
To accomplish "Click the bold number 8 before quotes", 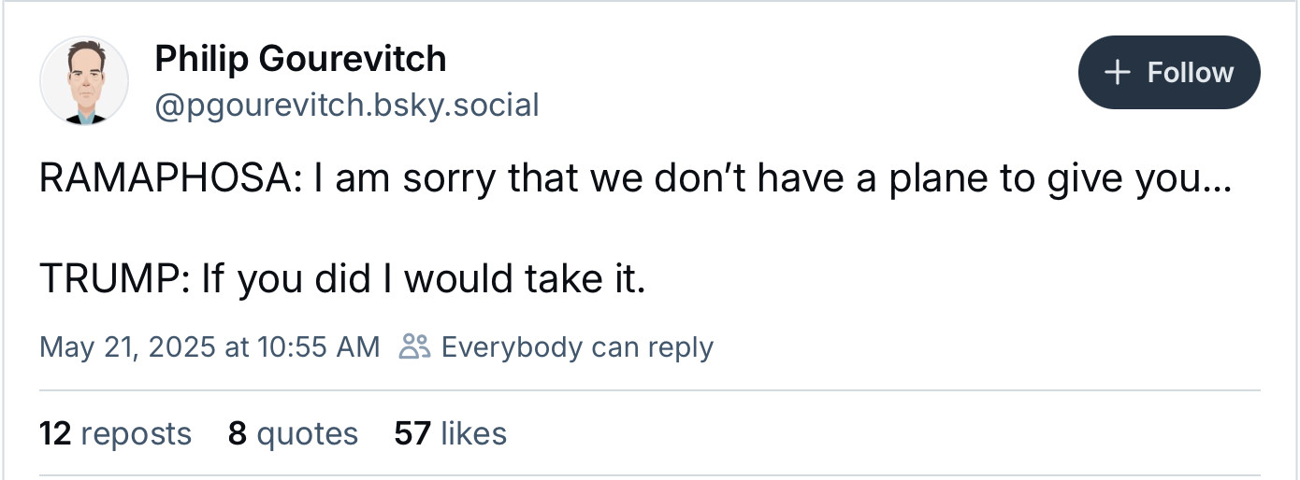I will point(238,433).
